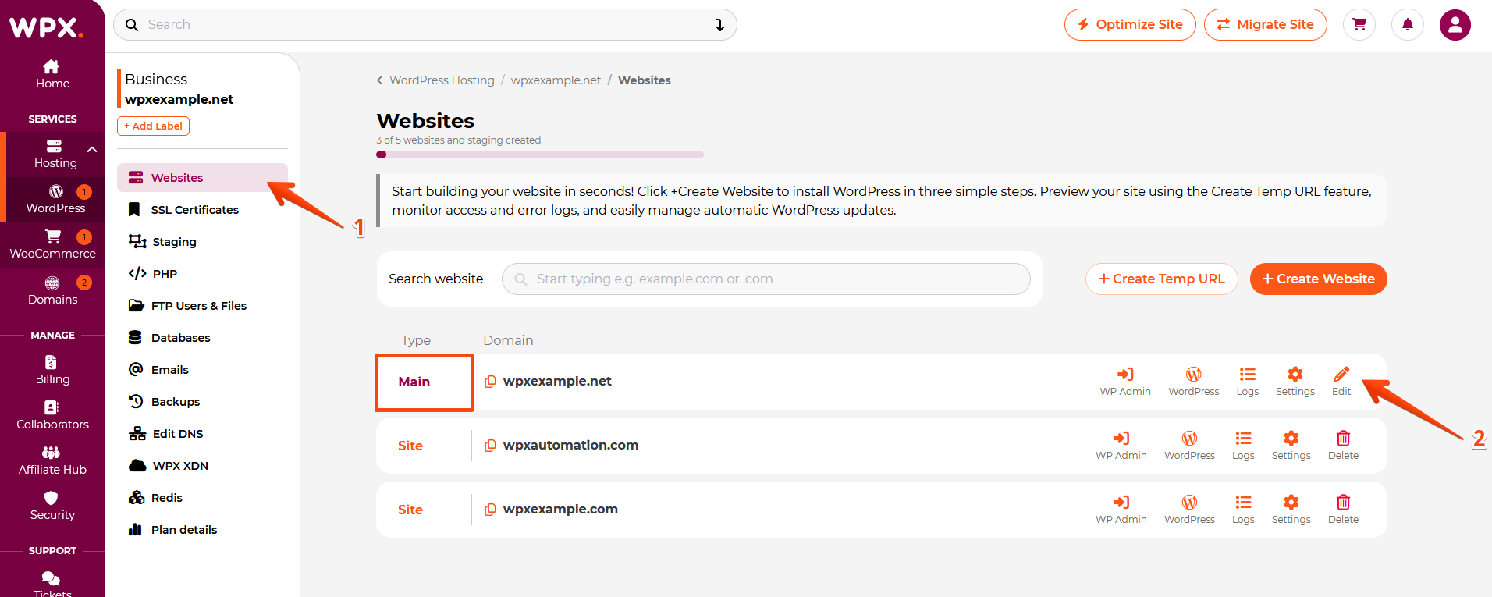Click Create Temp URL button
Image resolution: width=1492 pixels, height=597 pixels.
(1161, 279)
